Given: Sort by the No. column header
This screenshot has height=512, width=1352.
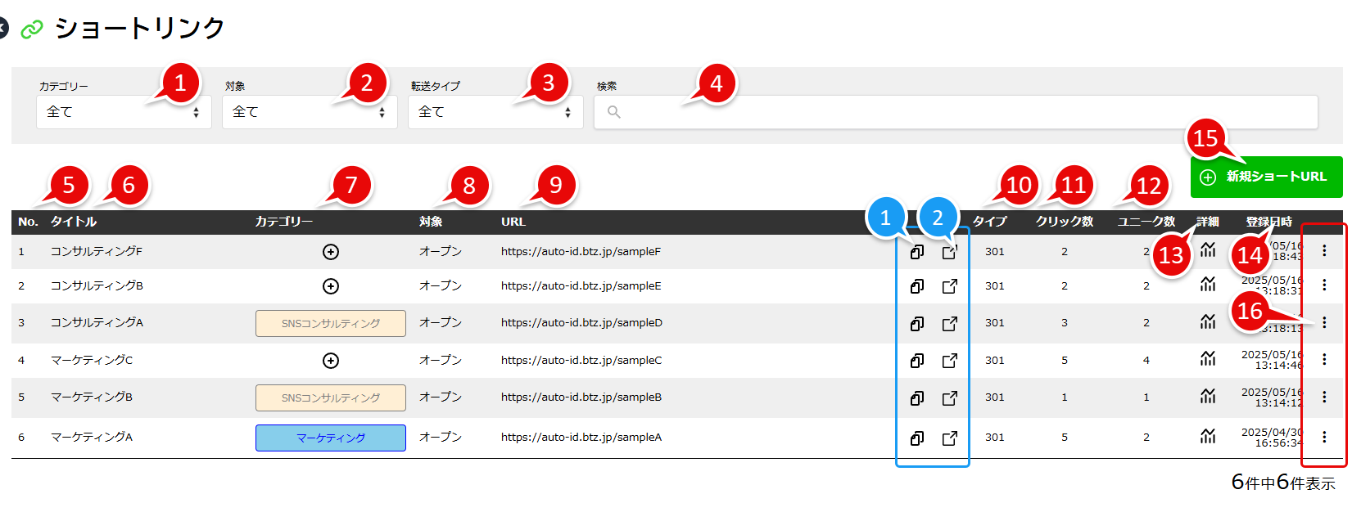Looking at the screenshot, I should pyautogui.click(x=28, y=222).
